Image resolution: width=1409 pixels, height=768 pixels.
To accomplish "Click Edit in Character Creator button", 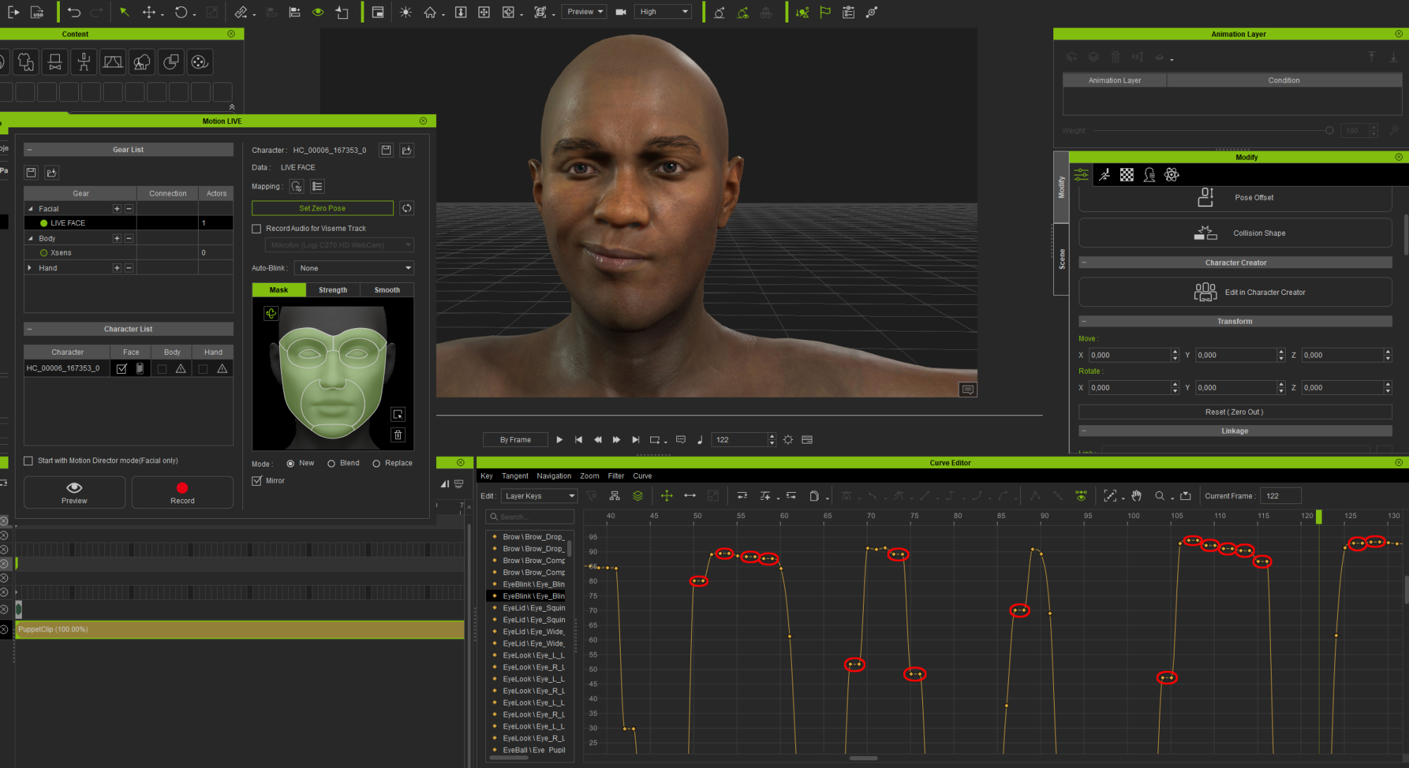I will 1235,292.
